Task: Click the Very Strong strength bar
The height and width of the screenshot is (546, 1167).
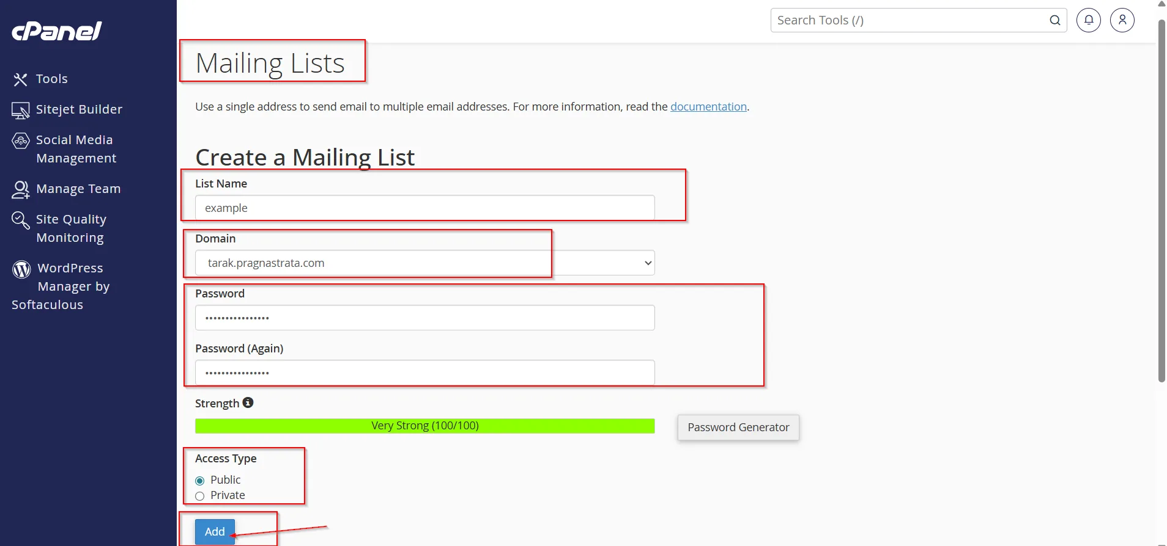Action: (424, 426)
